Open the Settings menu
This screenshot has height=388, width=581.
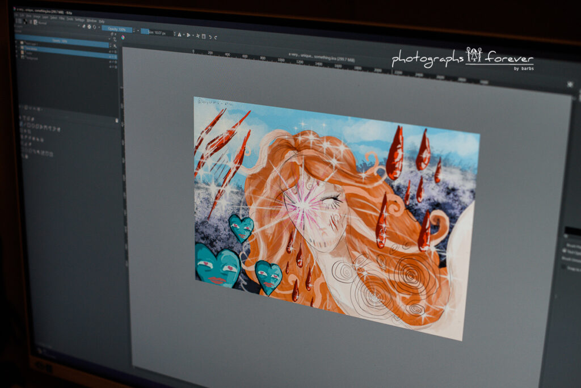pyautogui.click(x=80, y=19)
